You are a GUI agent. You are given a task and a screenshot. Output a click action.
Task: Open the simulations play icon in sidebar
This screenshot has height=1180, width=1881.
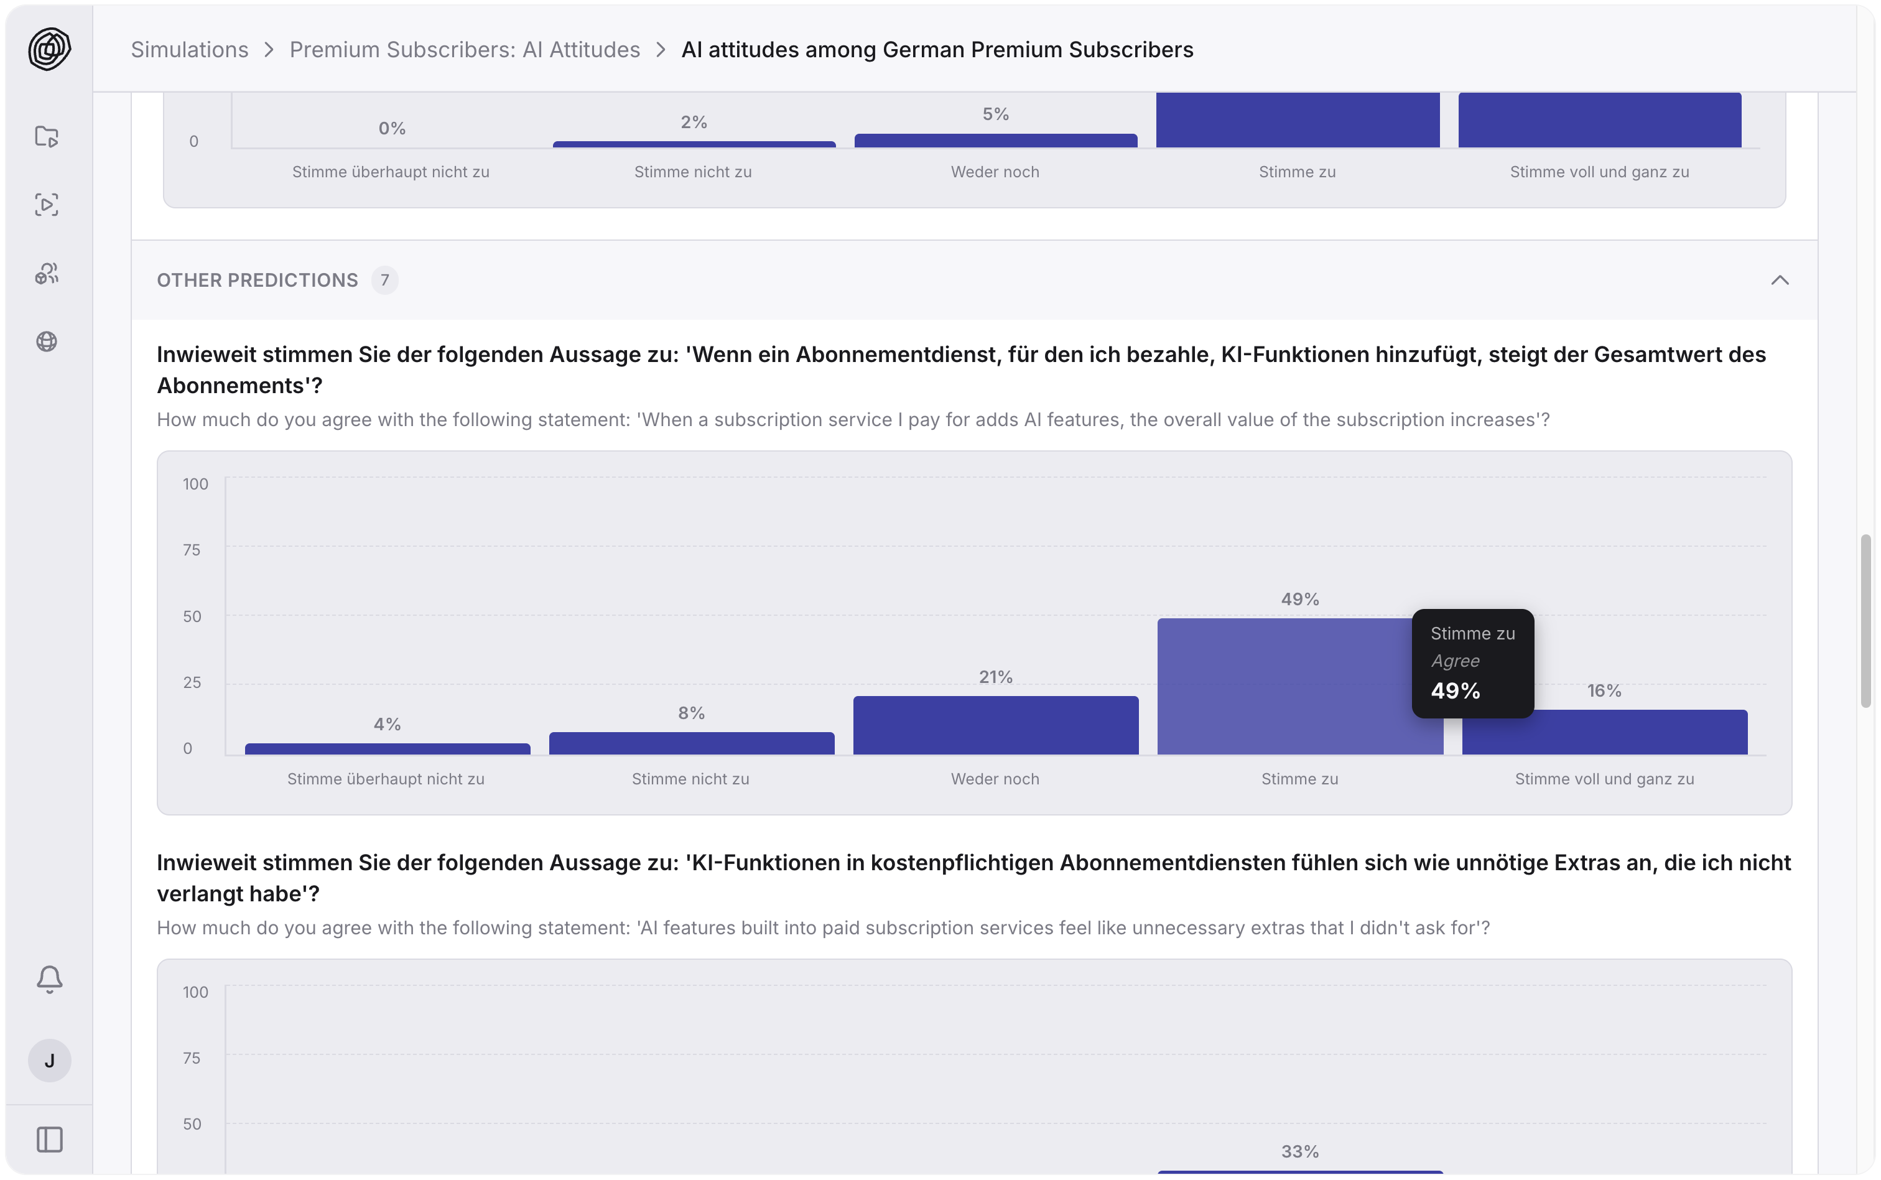[x=47, y=205]
